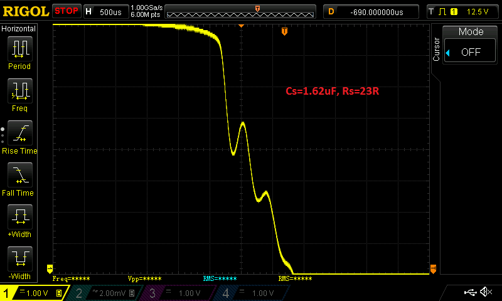The height and width of the screenshot is (301, 502).
Task: Select the -Width measurement icon
Action: tap(20, 259)
